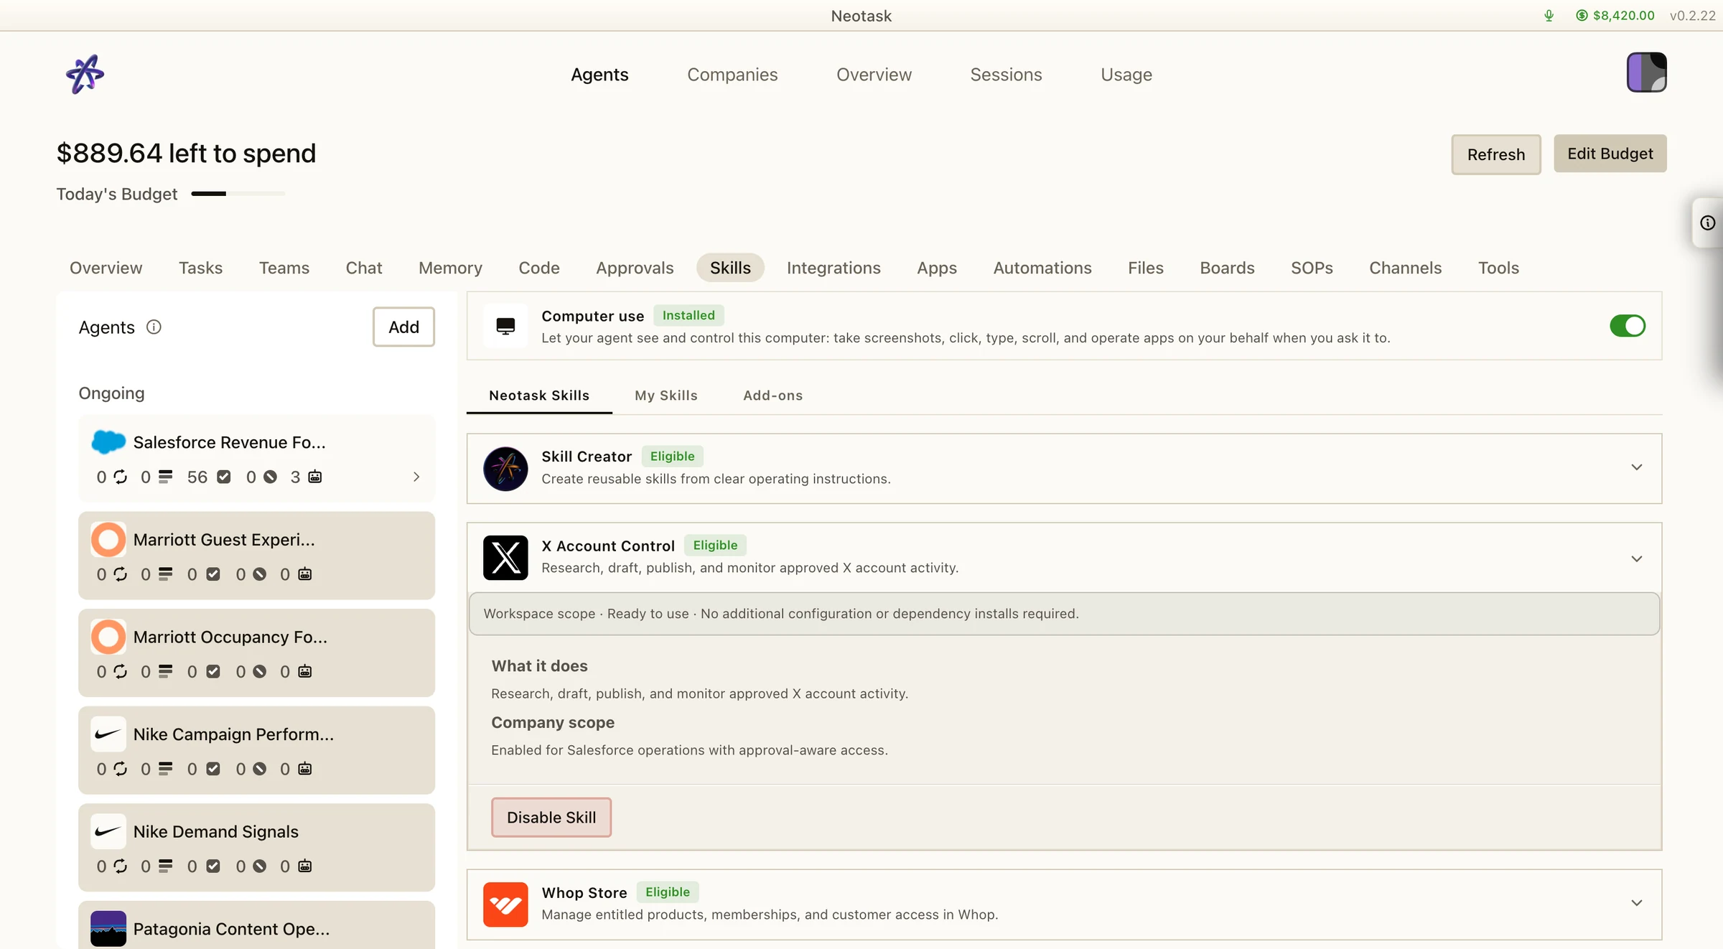Click Marriott Occupancy Fo... agent icon

coord(108,637)
